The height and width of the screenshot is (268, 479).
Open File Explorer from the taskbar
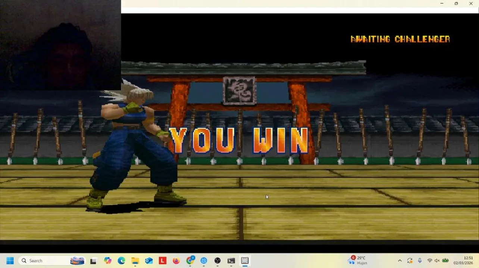pyautogui.click(x=135, y=261)
